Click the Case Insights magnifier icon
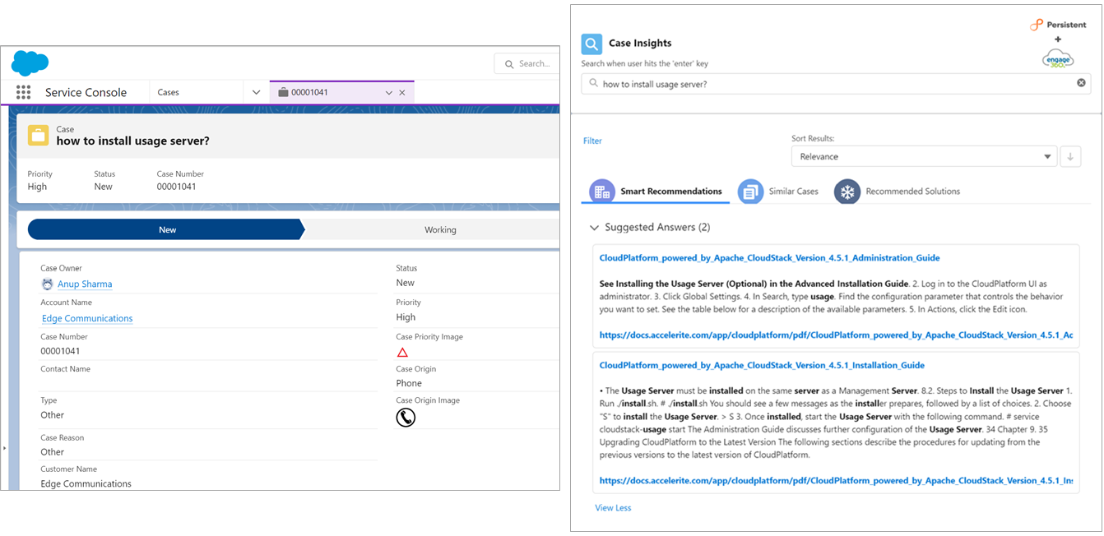1104x536 pixels. pos(591,44)
